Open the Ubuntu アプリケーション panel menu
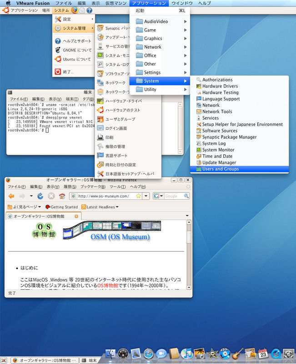Screen dimensions: 296x364 pyautogui.click(x=20, y=10)
